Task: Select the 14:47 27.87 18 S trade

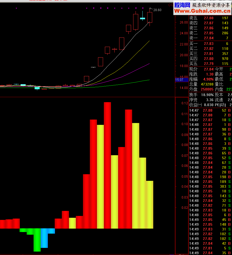Action: pos(210,120)
